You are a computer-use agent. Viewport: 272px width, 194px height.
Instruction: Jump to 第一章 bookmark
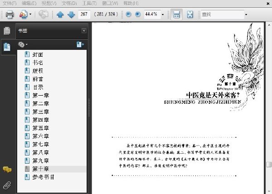click(x=41, y=95)
